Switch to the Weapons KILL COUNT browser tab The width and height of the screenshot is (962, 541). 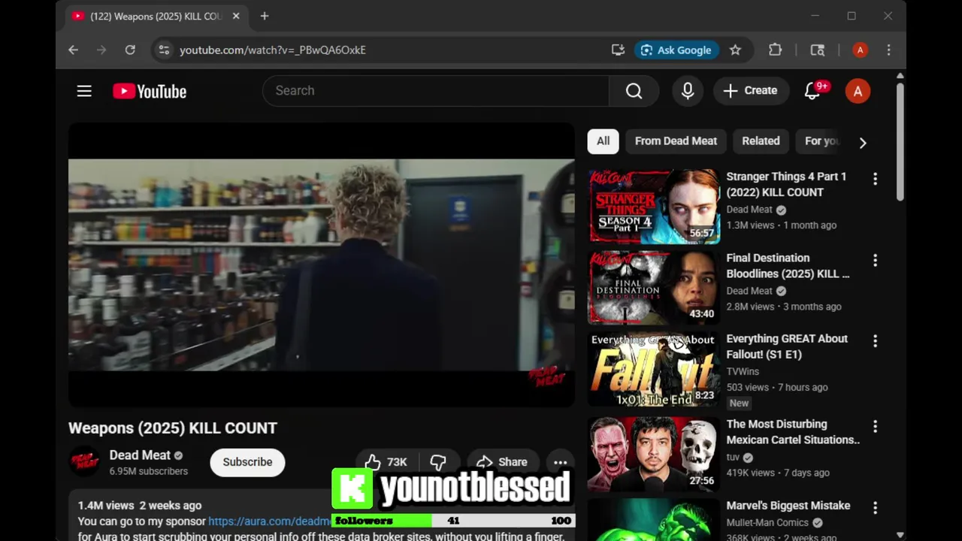(156, 16)
